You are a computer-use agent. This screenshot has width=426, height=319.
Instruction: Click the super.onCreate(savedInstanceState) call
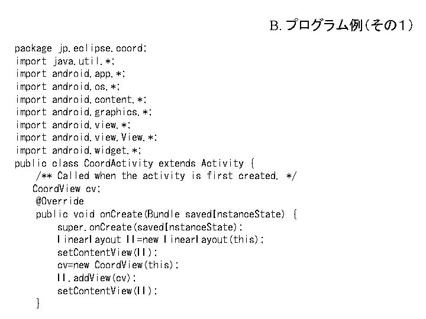pyautogui.click(x=150, y=227)
